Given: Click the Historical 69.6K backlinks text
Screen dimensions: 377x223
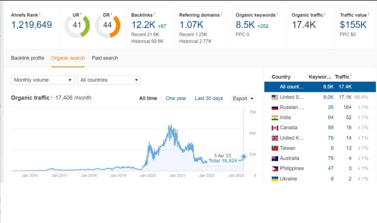Looking at the screenshot, I should pyautogui.click(x=147, y=41).
